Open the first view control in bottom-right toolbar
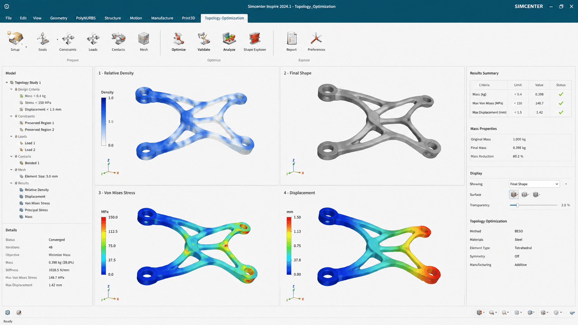The image size is (578, 325). coord(479,313)
